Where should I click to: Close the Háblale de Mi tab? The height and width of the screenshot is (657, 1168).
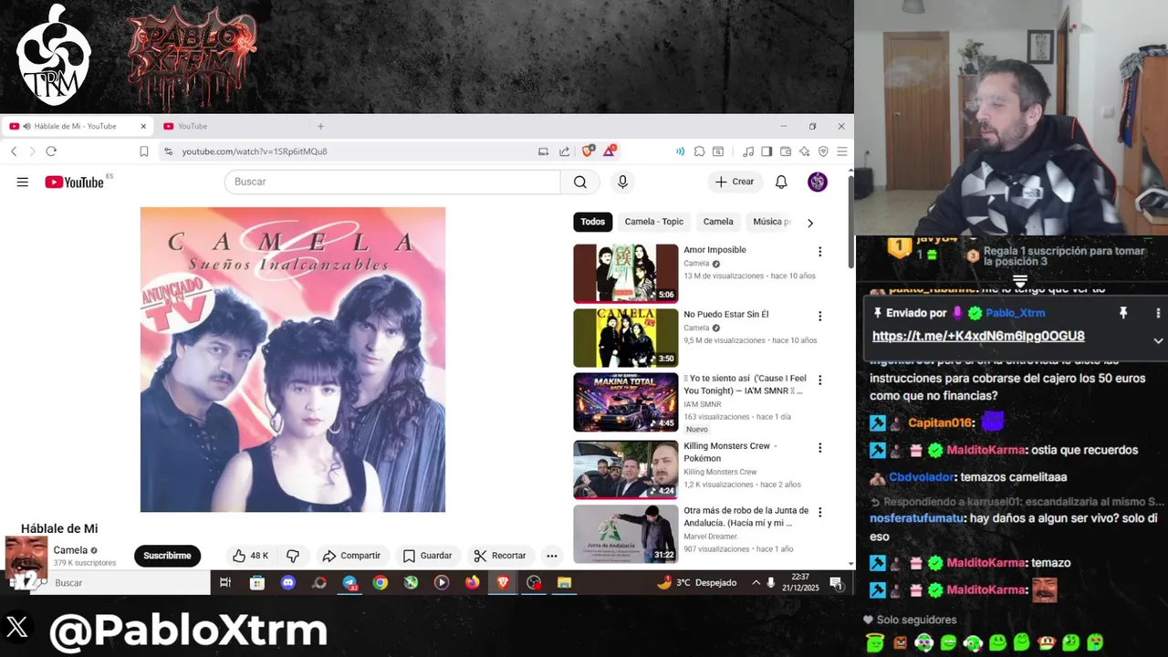[143, 126]
